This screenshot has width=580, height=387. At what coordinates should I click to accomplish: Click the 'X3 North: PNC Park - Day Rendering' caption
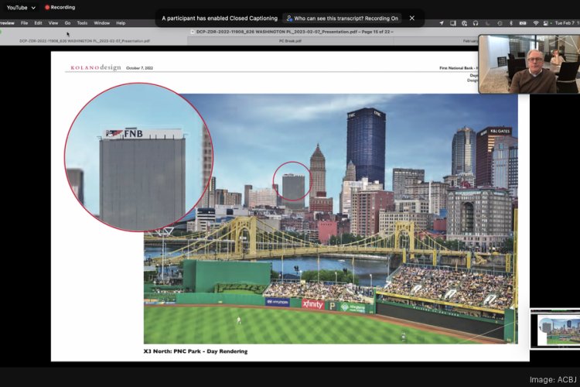coord(196,351)
